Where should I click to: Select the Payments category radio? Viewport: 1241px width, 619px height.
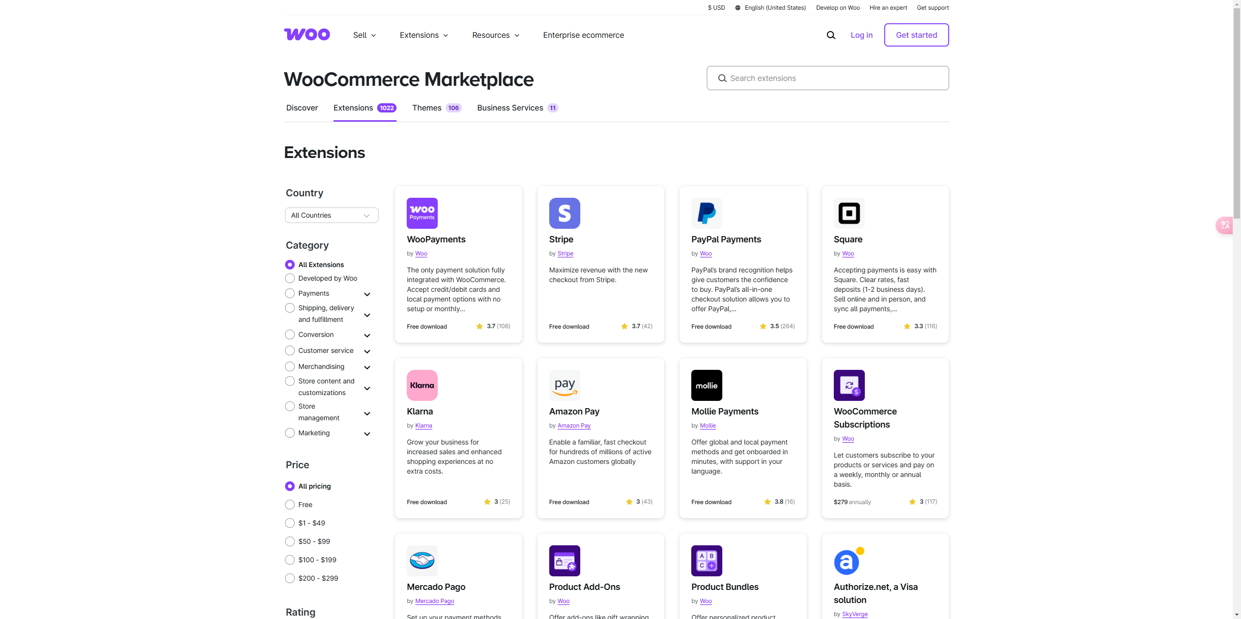[x=290, y=293]
